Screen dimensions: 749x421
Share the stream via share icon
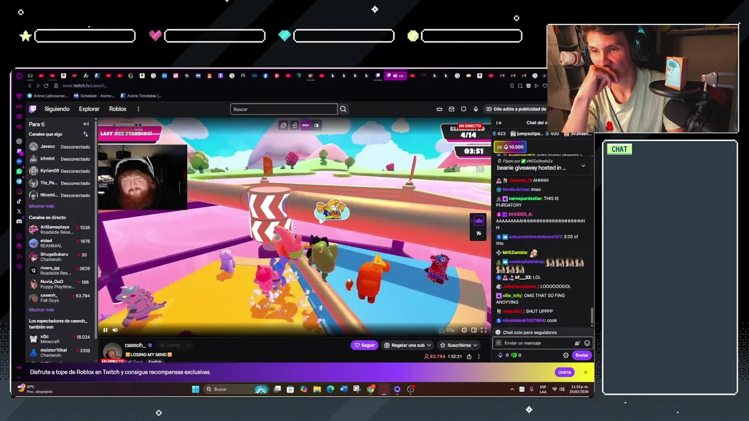pyautogui.click(x=469, y=356)
